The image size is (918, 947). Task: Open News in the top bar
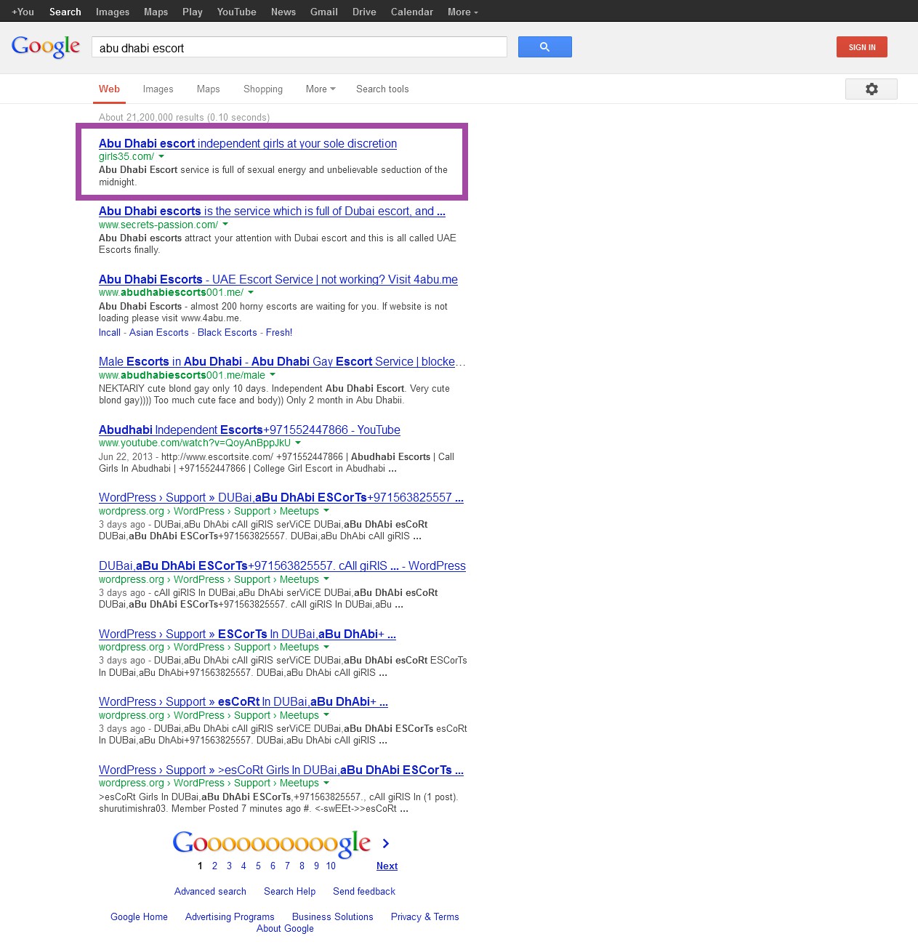[283, 12]
